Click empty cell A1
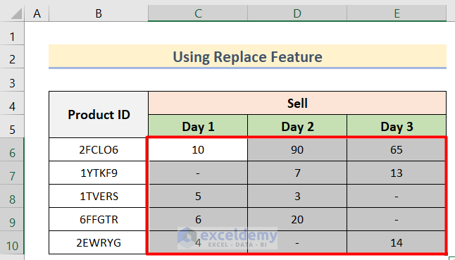This screenshot has height=260, width=455. 37,33
